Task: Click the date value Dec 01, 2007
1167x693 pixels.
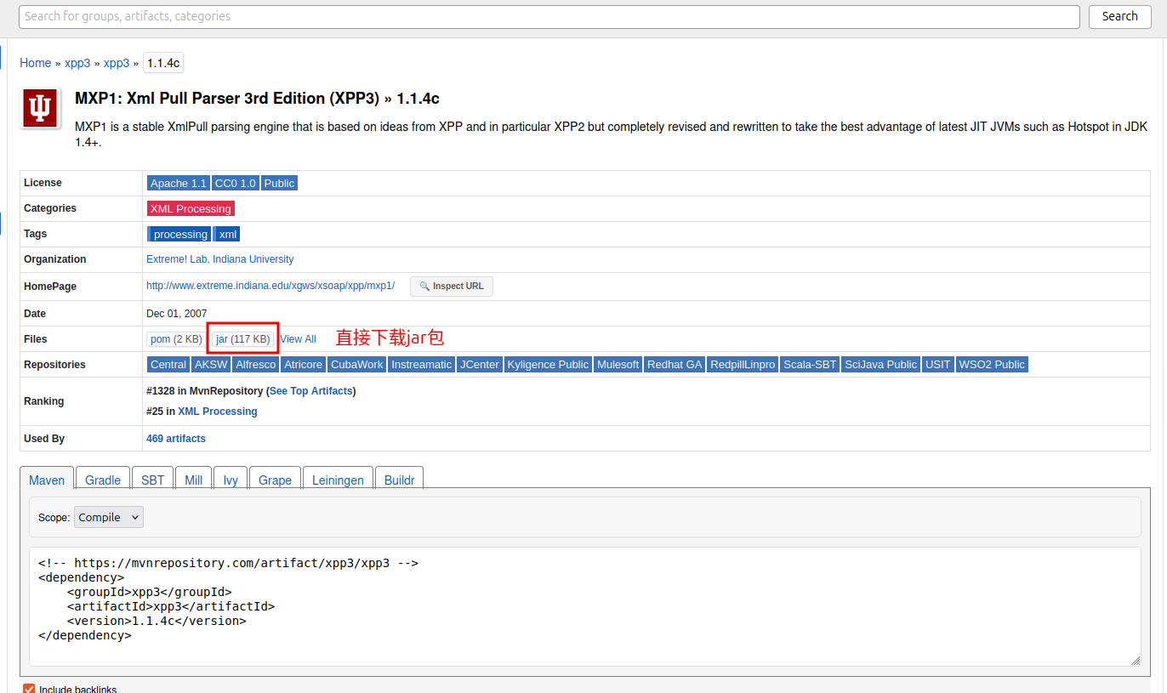Action: pyautogui.click(x=177, y=314)
